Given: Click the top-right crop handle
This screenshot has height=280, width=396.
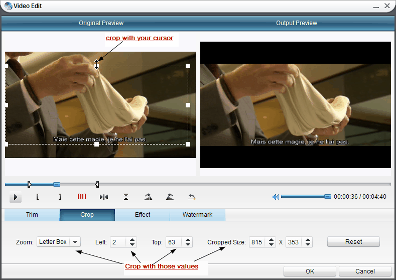Looking at the screenshot, I should coord(188,66).
